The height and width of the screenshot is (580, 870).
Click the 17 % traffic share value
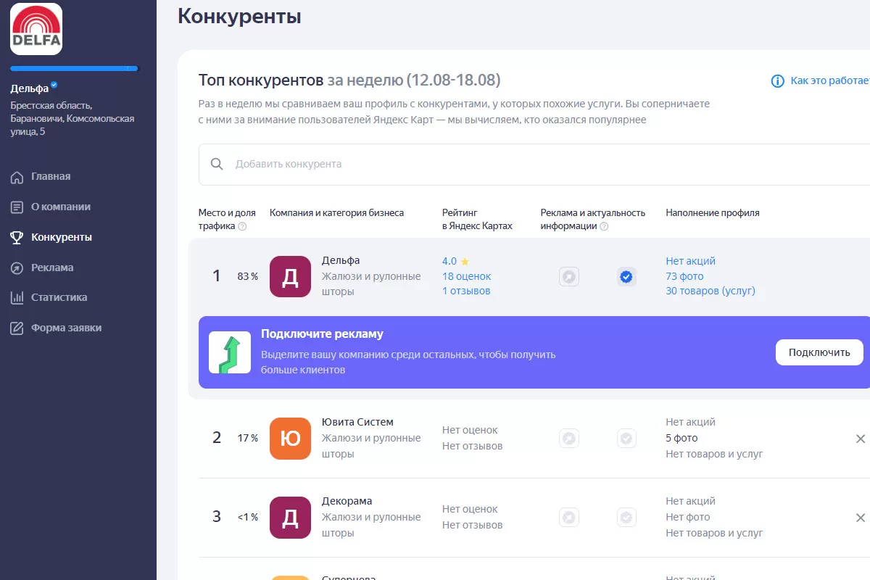point(247,438)
